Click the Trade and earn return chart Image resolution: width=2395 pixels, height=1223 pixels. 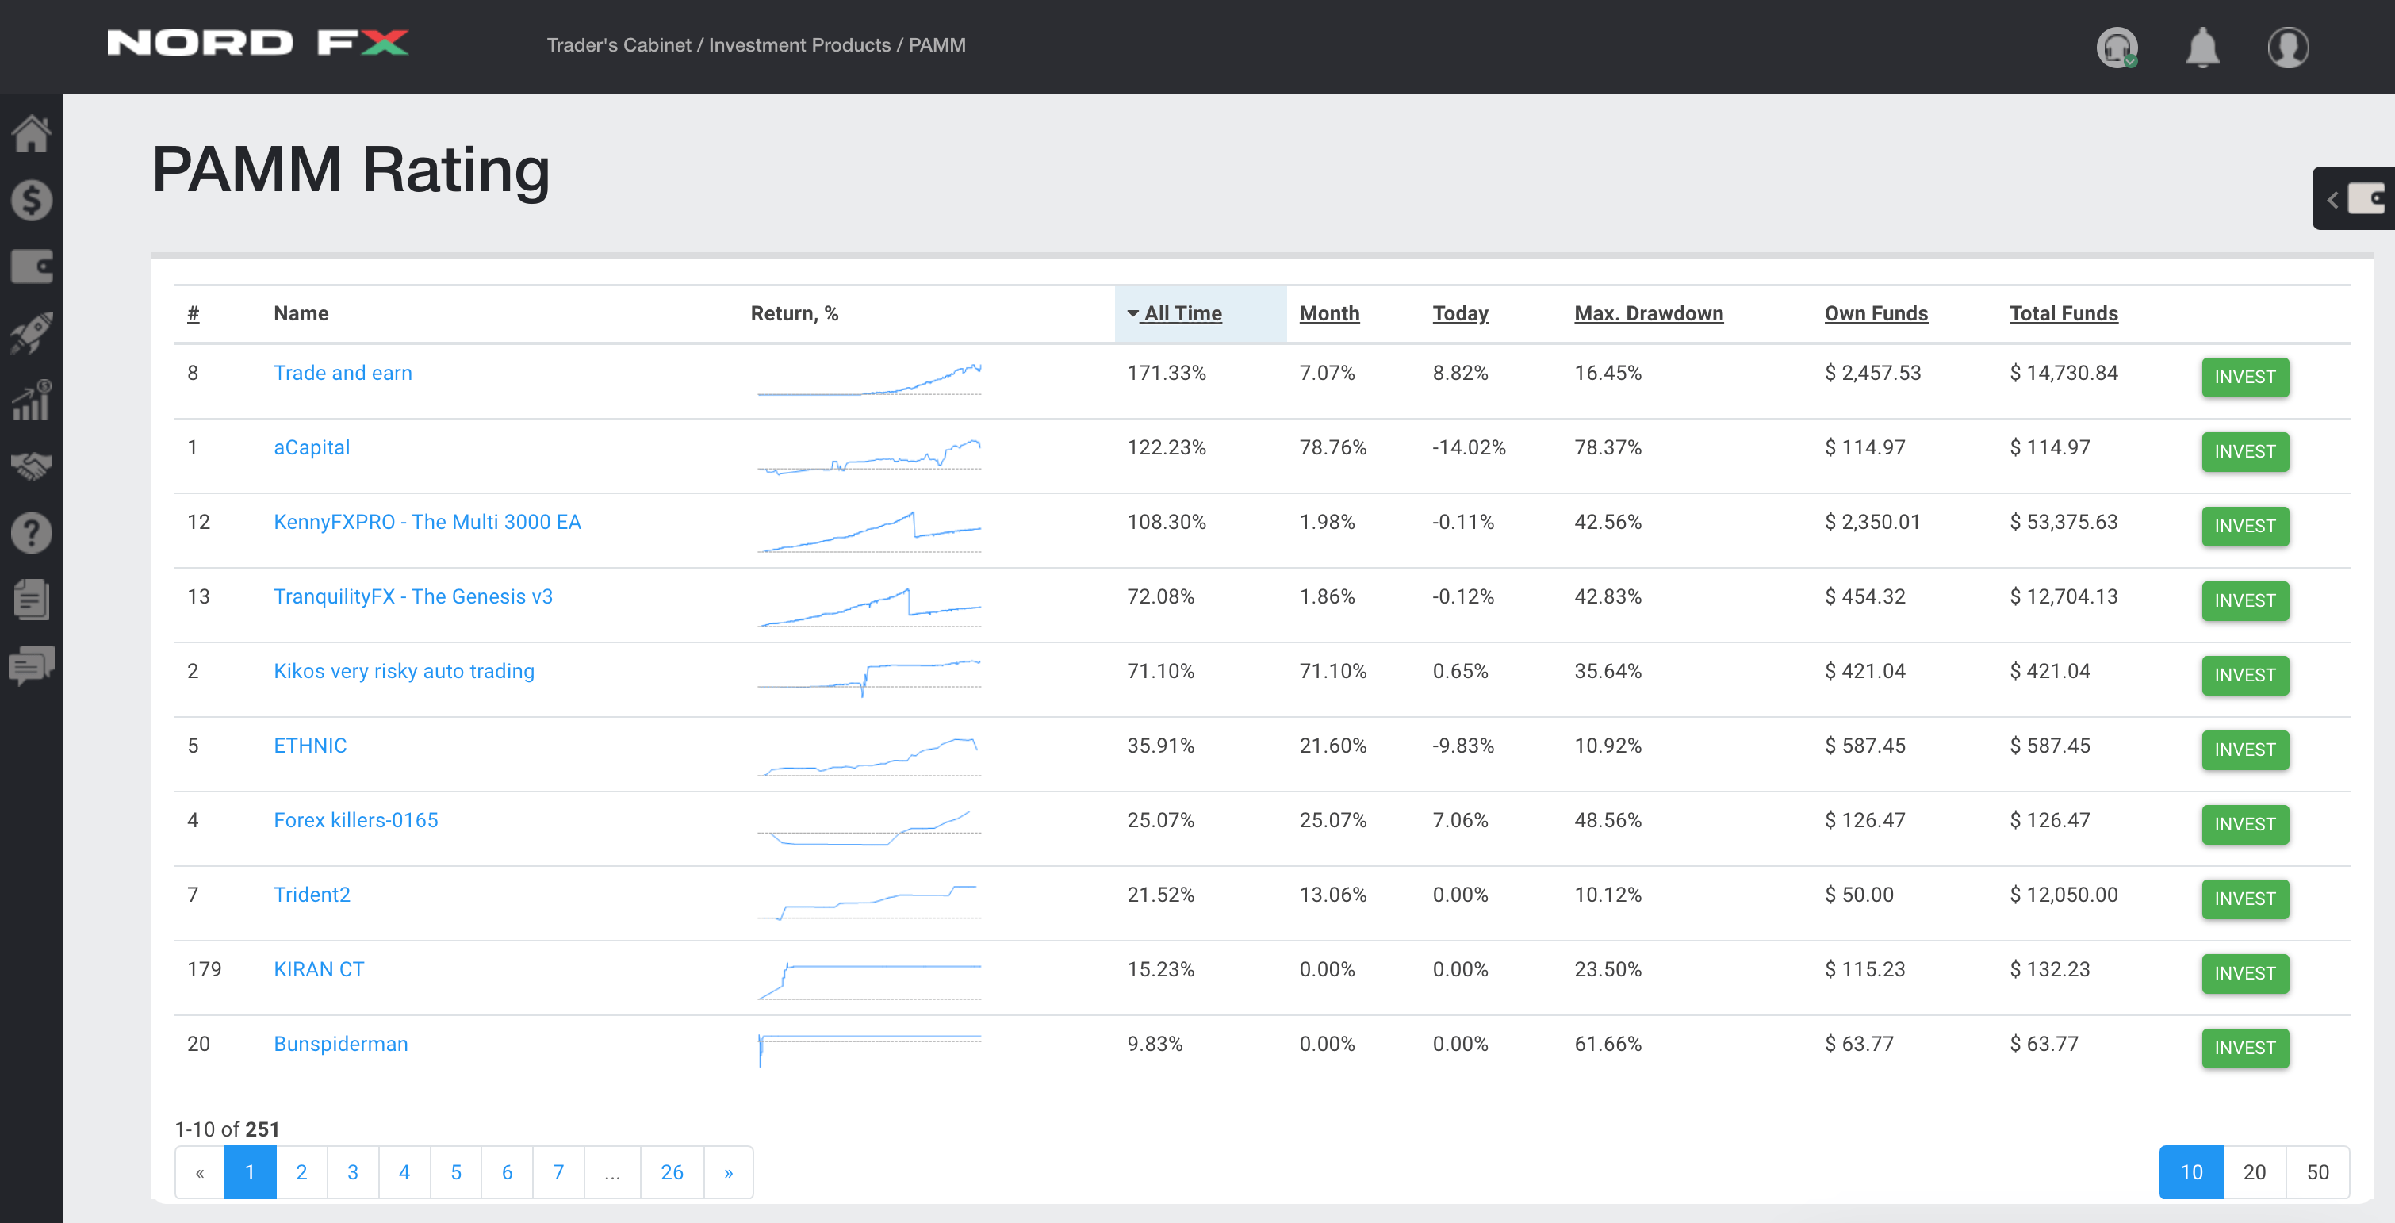click(x=869, y=379)
